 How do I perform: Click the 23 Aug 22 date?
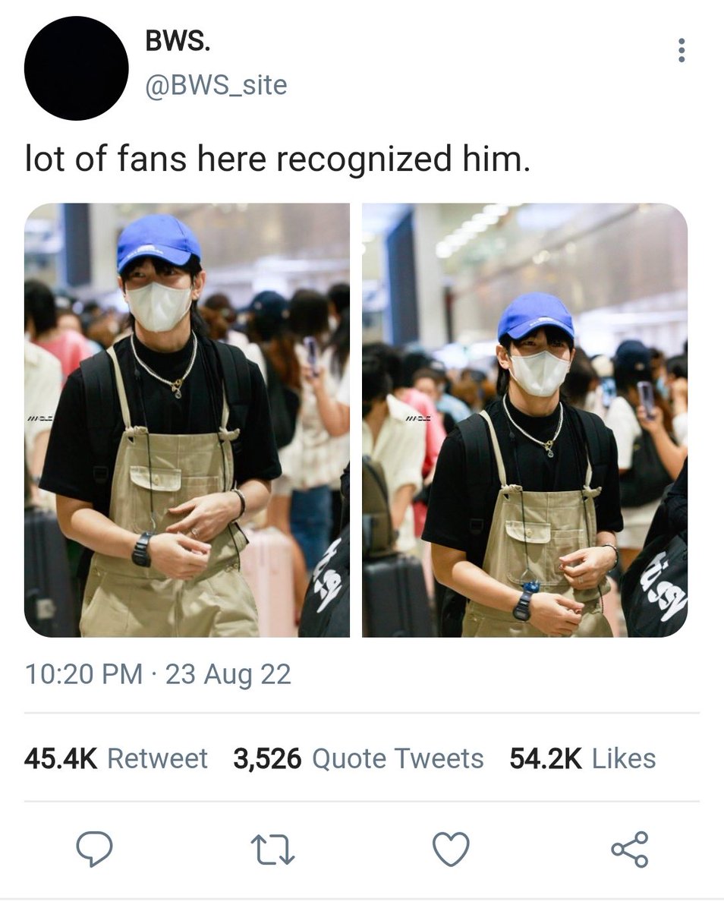tap(228, 674)
